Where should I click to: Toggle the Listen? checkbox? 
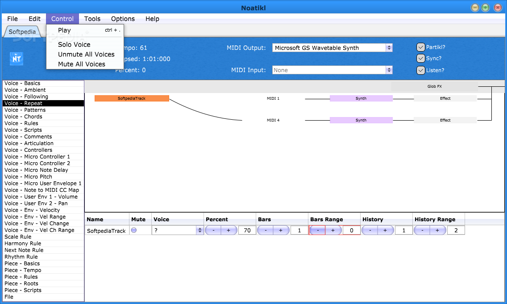[421, 70]
